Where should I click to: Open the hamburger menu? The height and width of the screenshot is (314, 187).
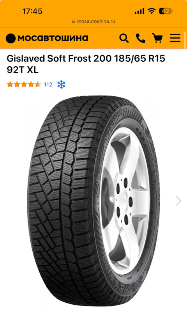[x=175, y=38]
